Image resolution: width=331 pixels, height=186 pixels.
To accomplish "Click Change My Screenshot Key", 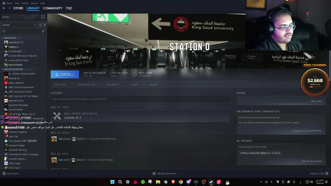I will tap(307, 131).
